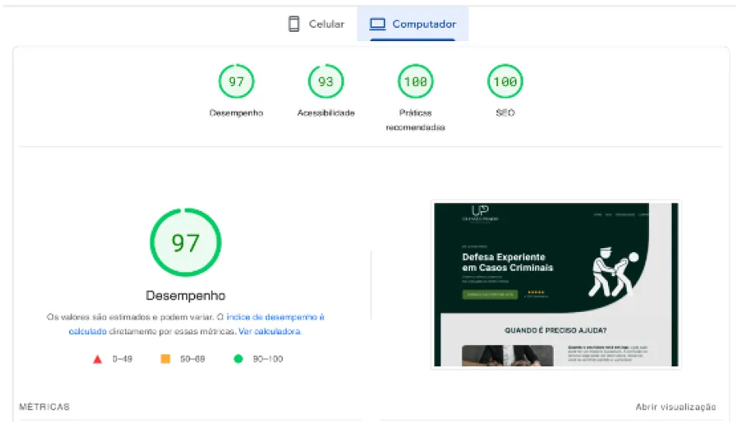Click the orange square 50–89 legend icon
This screenshot has height=422, width=736.
point(164,359)
